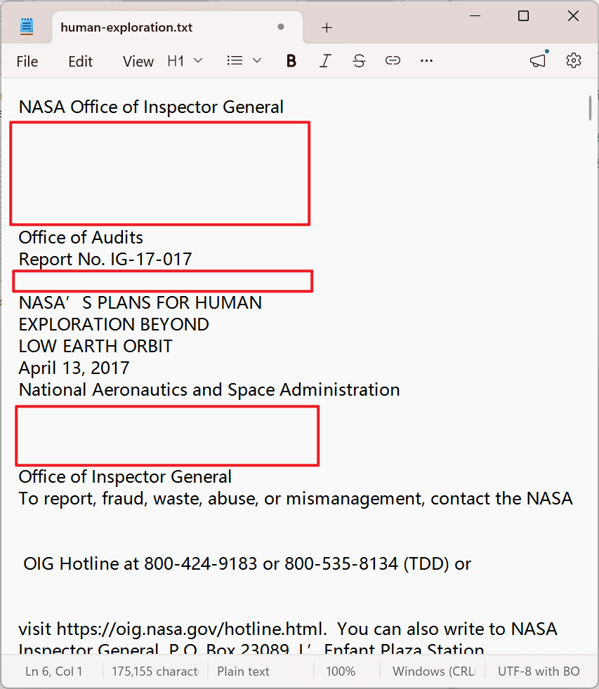Screen dimensions: 599x689
Task: Click the unsaved dot on human-exploration.txt tab
Action: pos(281,27)
